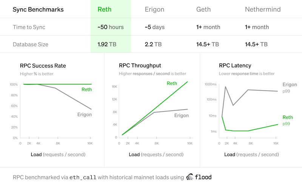Click the RPC Latency chart title
The image size is (302, 187).
(x=235, y=66)
